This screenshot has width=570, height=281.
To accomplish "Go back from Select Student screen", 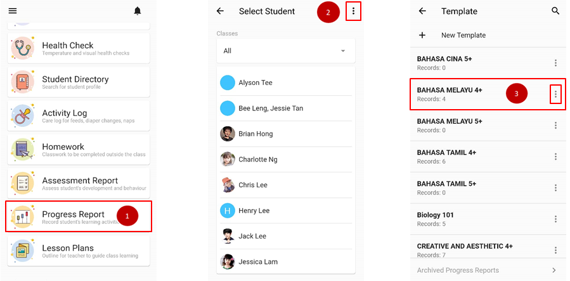I will click(x=220, y=11).
